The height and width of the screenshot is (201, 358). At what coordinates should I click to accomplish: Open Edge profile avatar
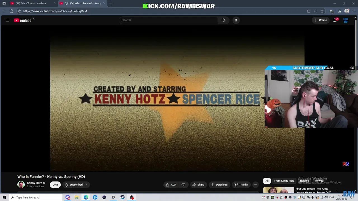[x=347, y=11]
